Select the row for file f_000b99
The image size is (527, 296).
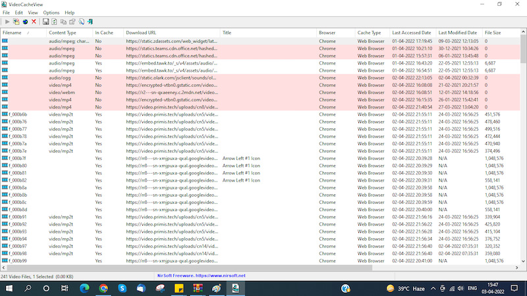260,260
